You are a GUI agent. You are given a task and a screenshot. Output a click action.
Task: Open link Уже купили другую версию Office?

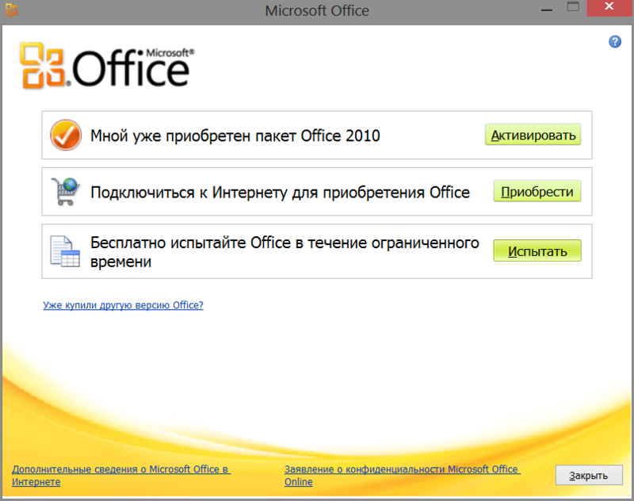(x=124, y=305)
